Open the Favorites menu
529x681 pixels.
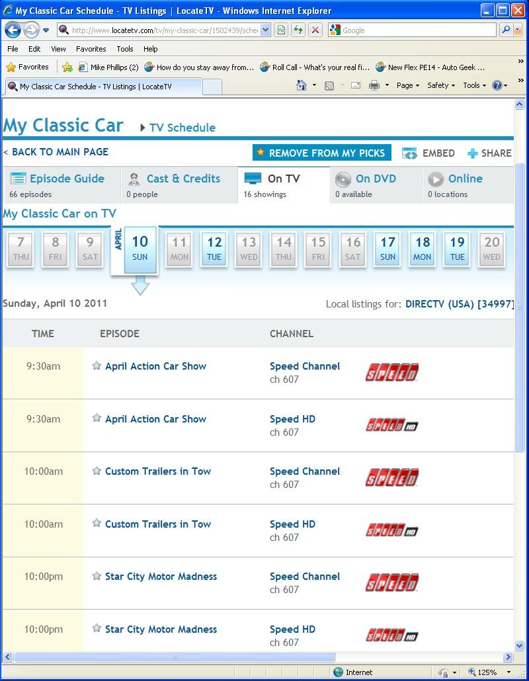pos(91,49)
